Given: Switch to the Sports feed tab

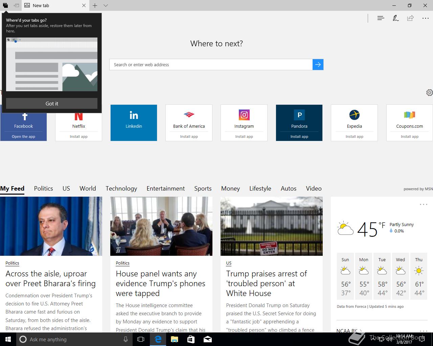Looking at the screenshot, I should point(203,189).
